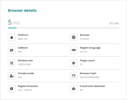Click the incognito user icon beside Private mode
Viewport: 127px width, 100px height.
tap(12, 76)
